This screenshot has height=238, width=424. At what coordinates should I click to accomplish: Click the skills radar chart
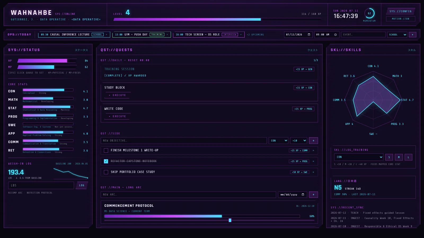pos(373,99)
